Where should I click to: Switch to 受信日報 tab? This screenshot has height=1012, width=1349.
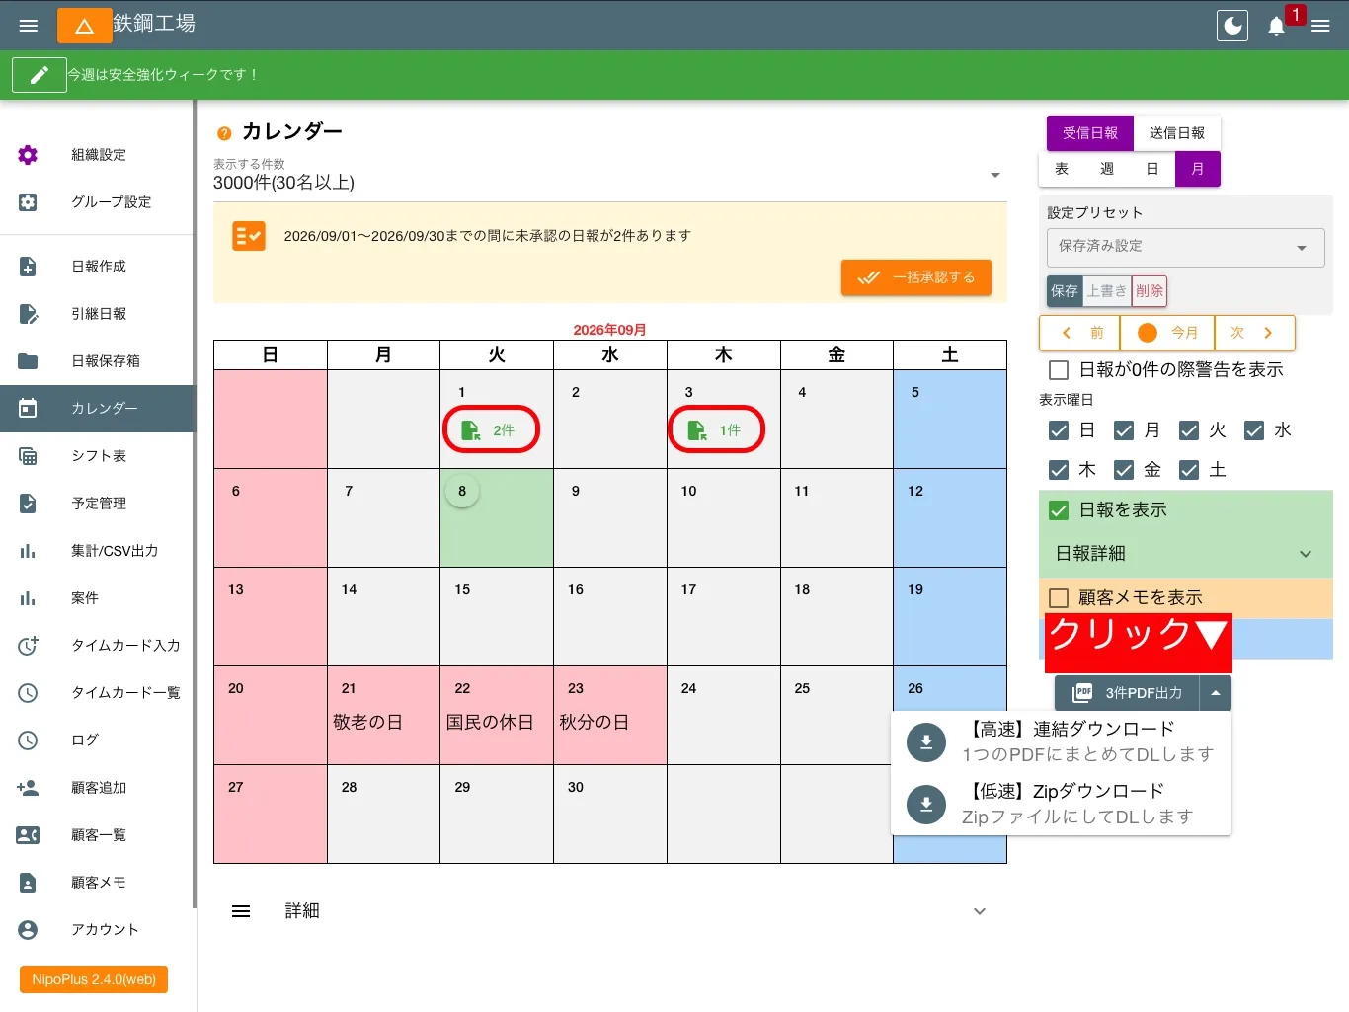coord(1090,133)
